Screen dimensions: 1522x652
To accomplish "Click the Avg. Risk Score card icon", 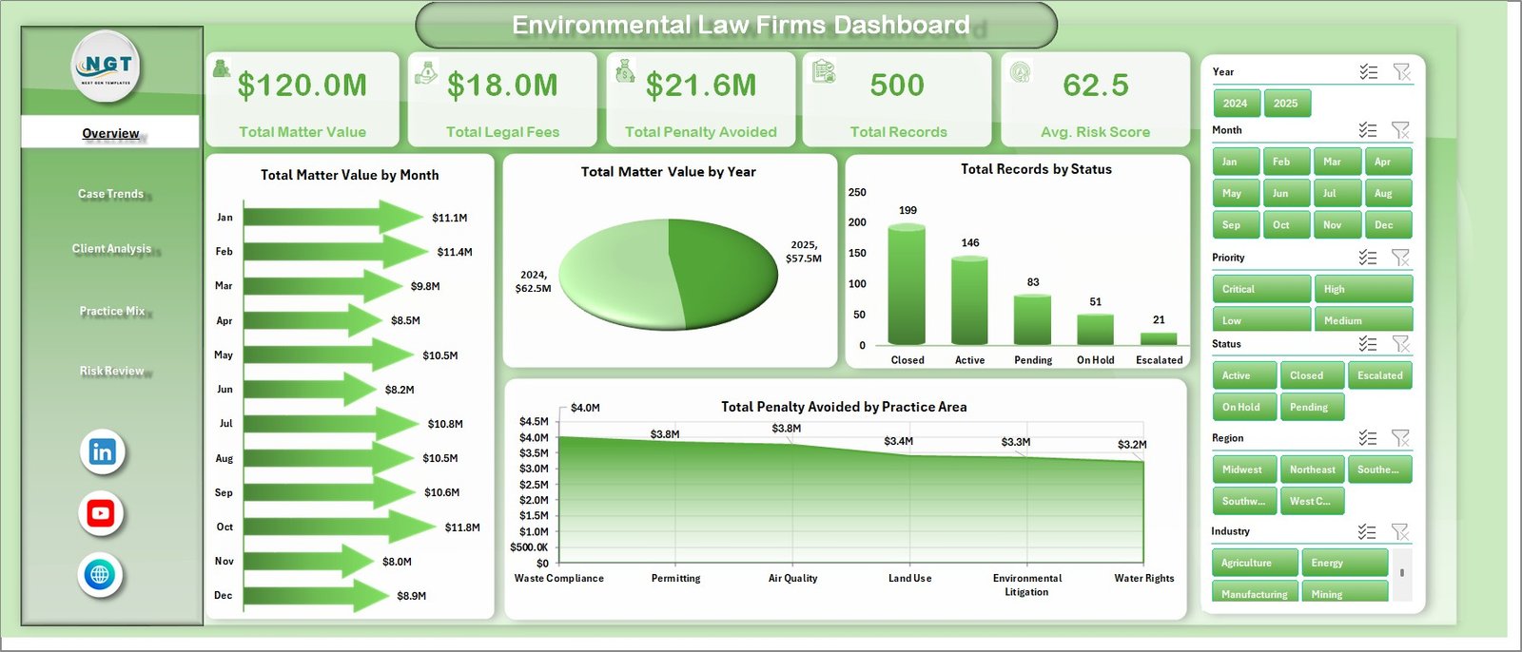I will 1021,71.
